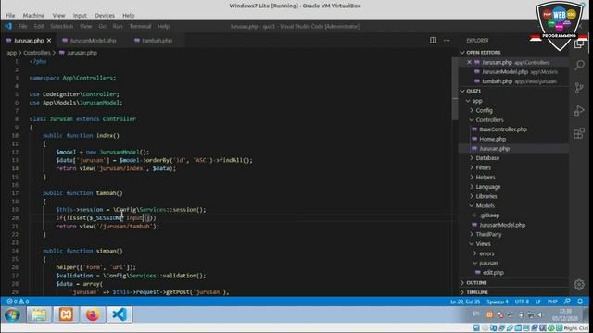Open errors and warnings in status bar
This screenshot has height=333, width=593.
18,302
